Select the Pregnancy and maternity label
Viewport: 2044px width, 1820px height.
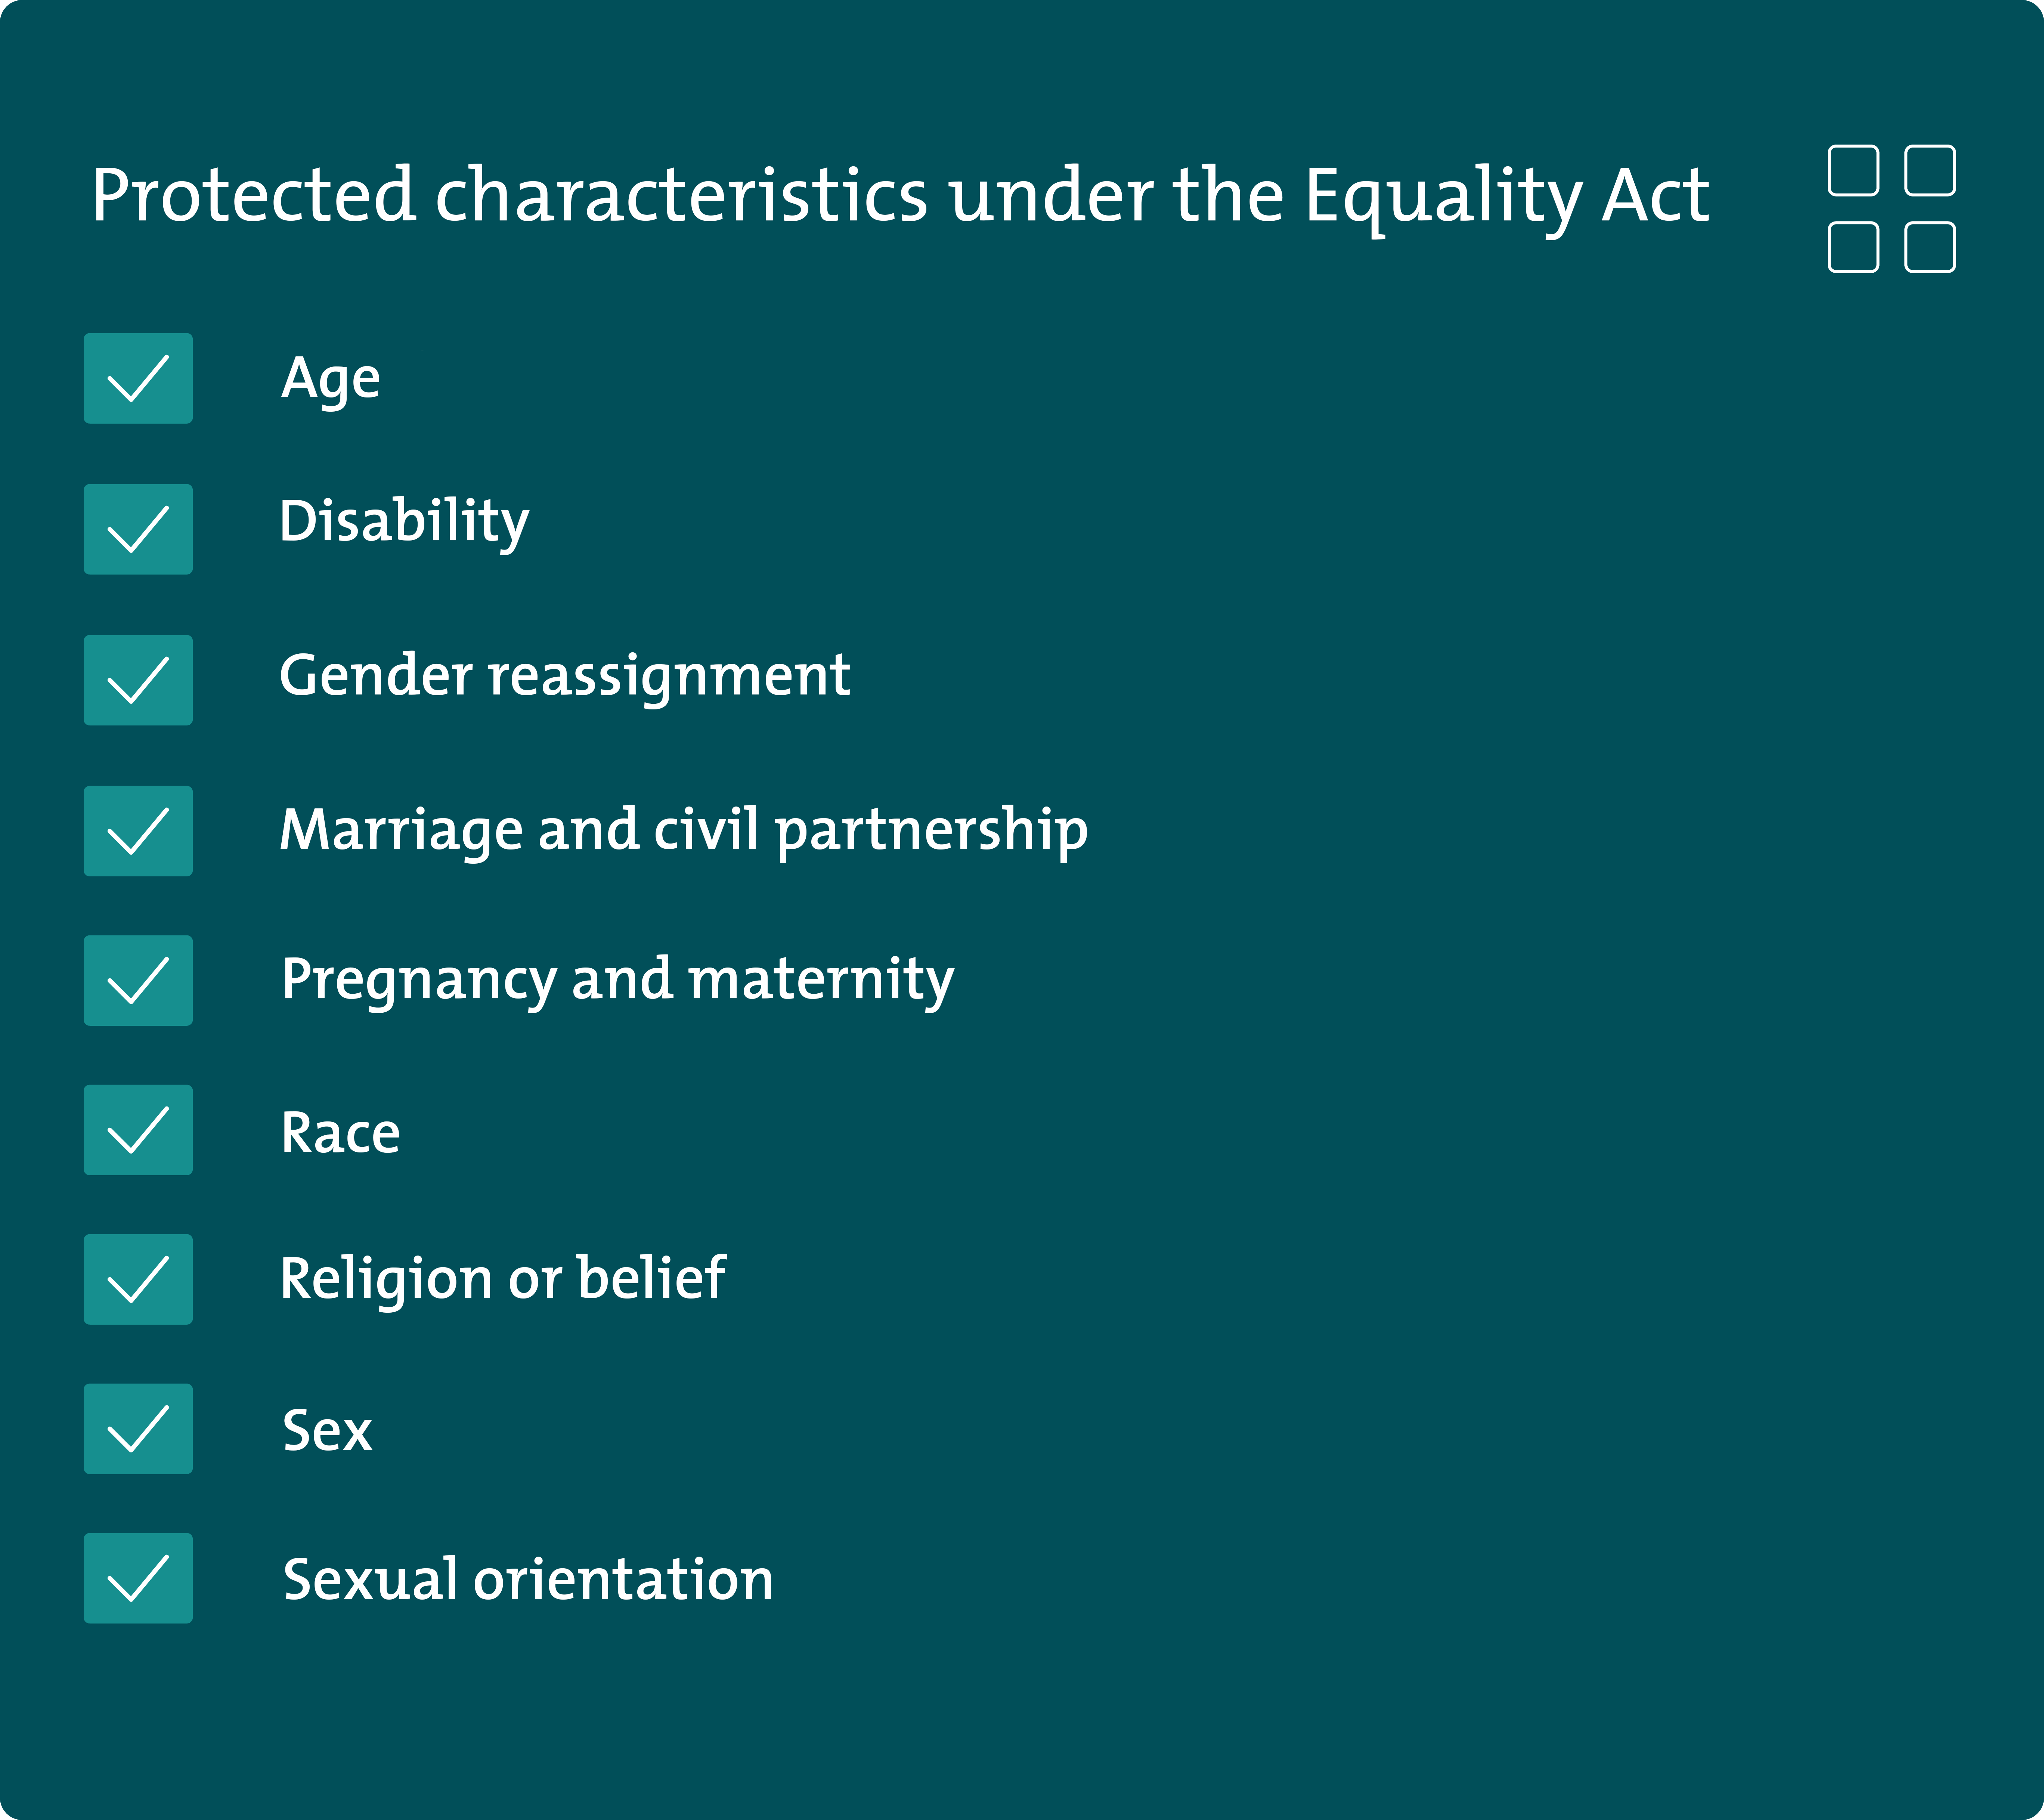pyautogui.click(x=617, y=980)
